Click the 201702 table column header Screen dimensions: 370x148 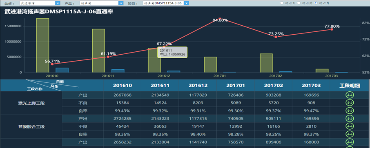pyautogui.click(x=273, y=85)
